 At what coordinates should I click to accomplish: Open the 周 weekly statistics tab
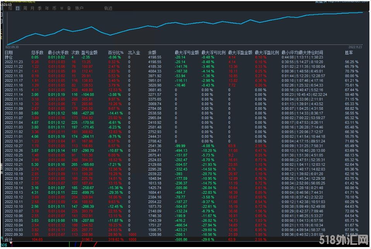click(25, 8)
